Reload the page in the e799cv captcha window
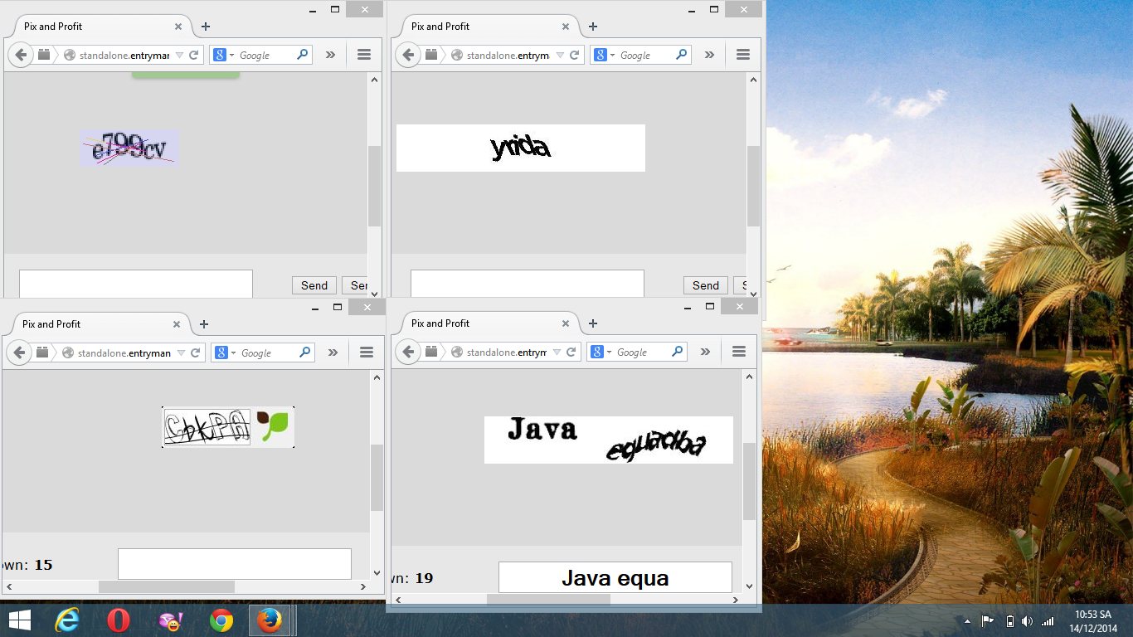Viewport: 1133px width, 637px height. [x=194, y=56]
